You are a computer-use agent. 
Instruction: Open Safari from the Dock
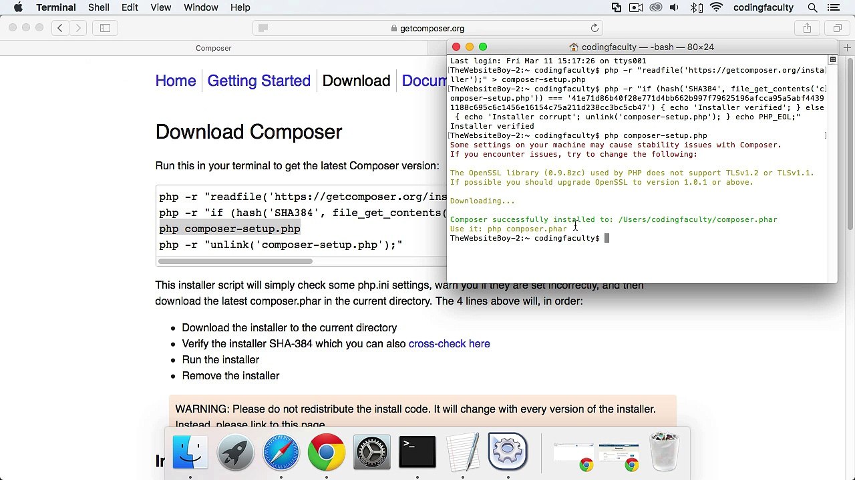(281, 453)
